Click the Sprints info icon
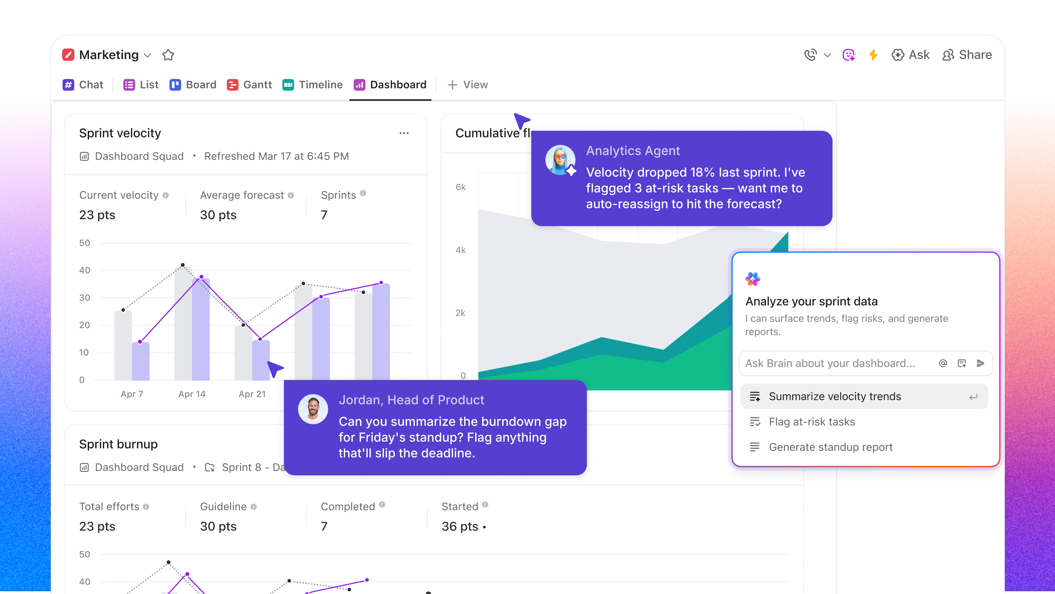1055x594 pixels. pyautogui.click(x=363, y=193)
